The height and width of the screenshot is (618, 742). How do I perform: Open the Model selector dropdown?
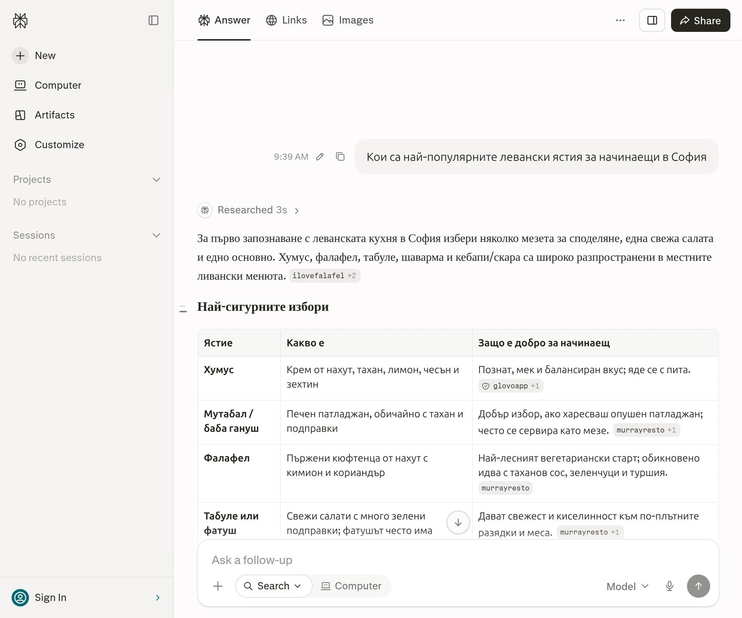click(627, 586)
